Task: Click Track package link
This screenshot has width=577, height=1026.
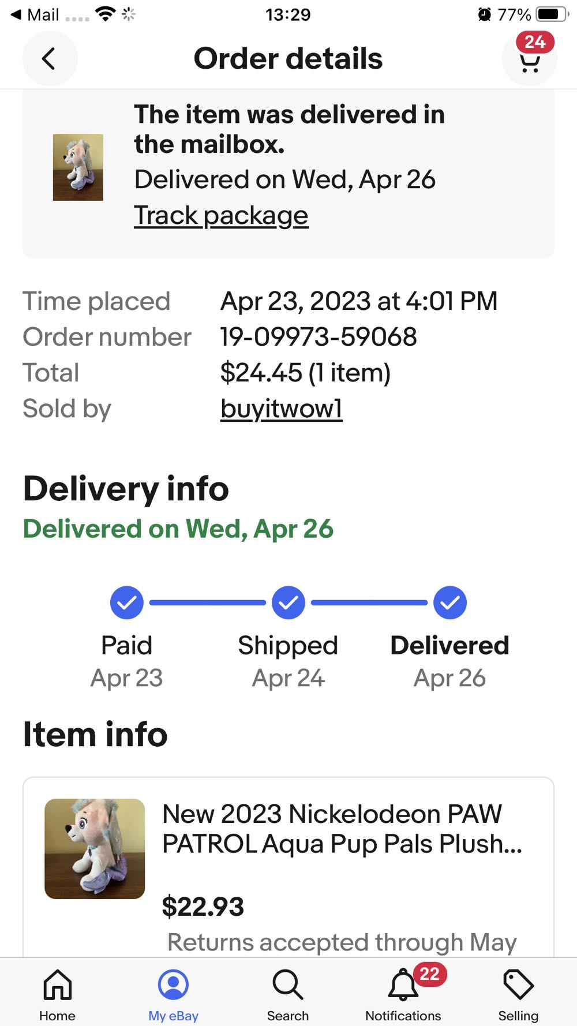Action: [221, 216]
